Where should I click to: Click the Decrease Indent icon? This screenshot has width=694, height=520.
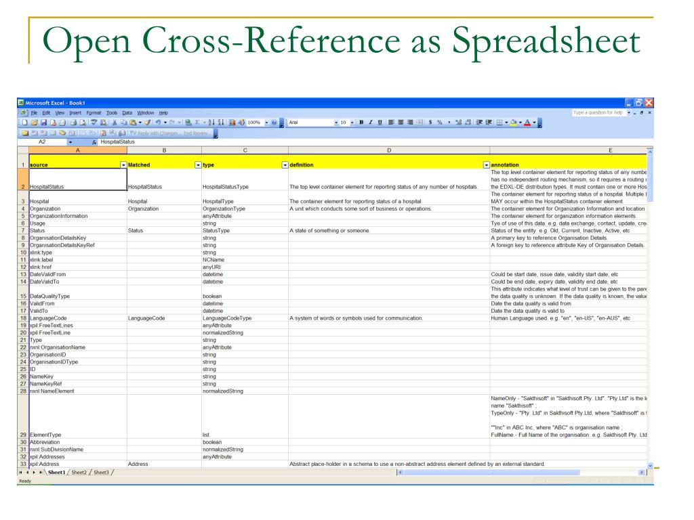point(479,123)
